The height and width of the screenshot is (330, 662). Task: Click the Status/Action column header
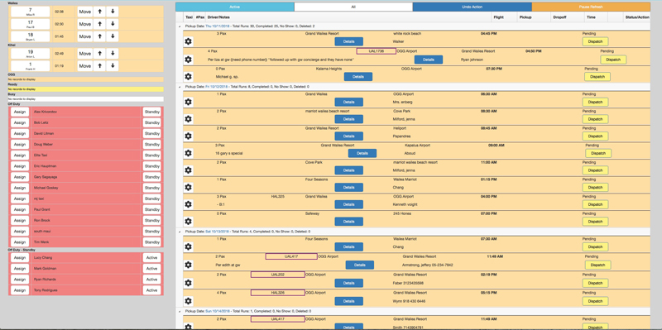(x=637, y=17)
